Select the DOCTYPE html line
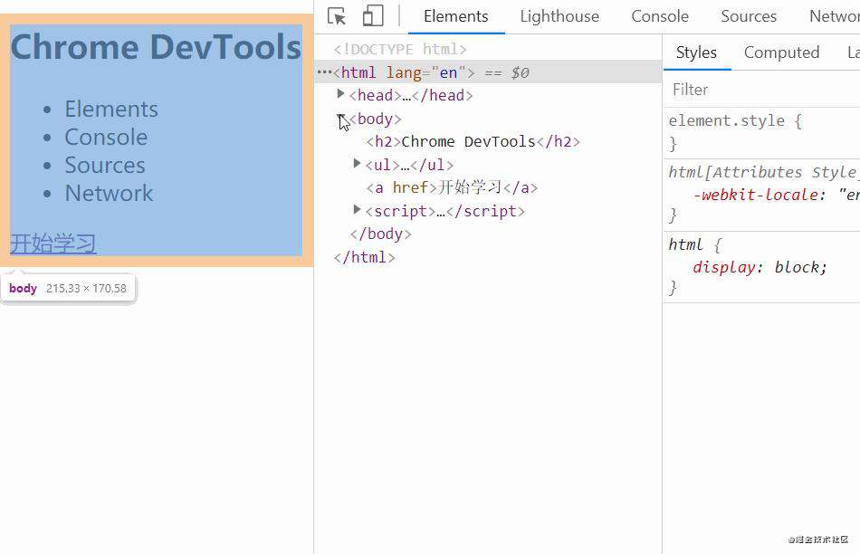The width and height of the screenshot is (860, 554). click(400, 50)
